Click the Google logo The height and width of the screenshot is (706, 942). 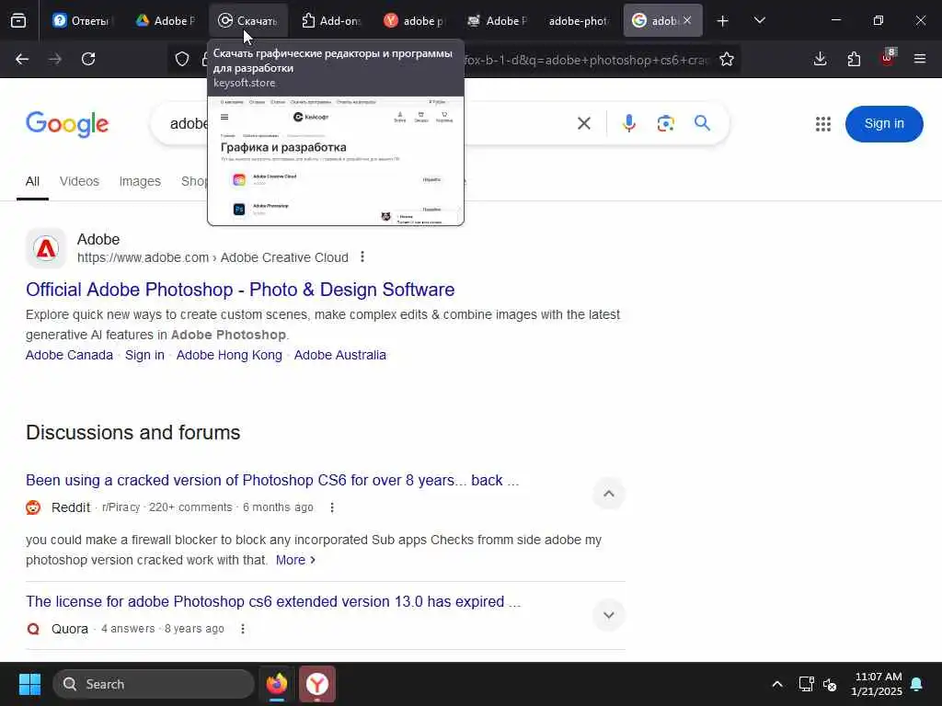coord(67,124)
